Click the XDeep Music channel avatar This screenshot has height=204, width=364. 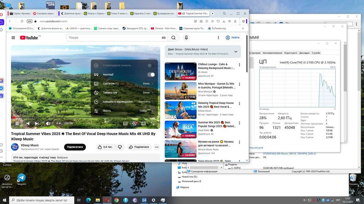click(x=15, y=147)
